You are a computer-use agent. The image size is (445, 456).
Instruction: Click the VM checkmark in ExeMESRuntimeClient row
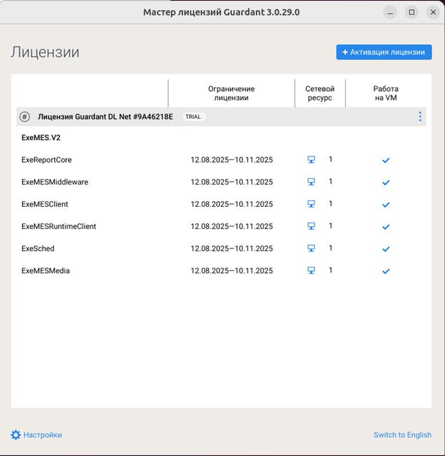coord(386,227)
